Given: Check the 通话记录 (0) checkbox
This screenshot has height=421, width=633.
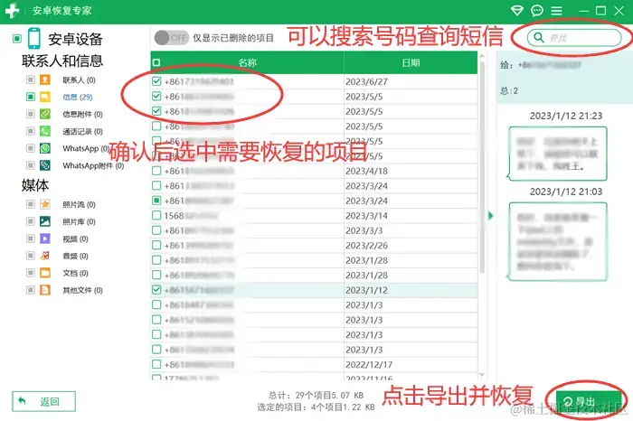Looking at the screenshot, I should (x=30, y=131).
